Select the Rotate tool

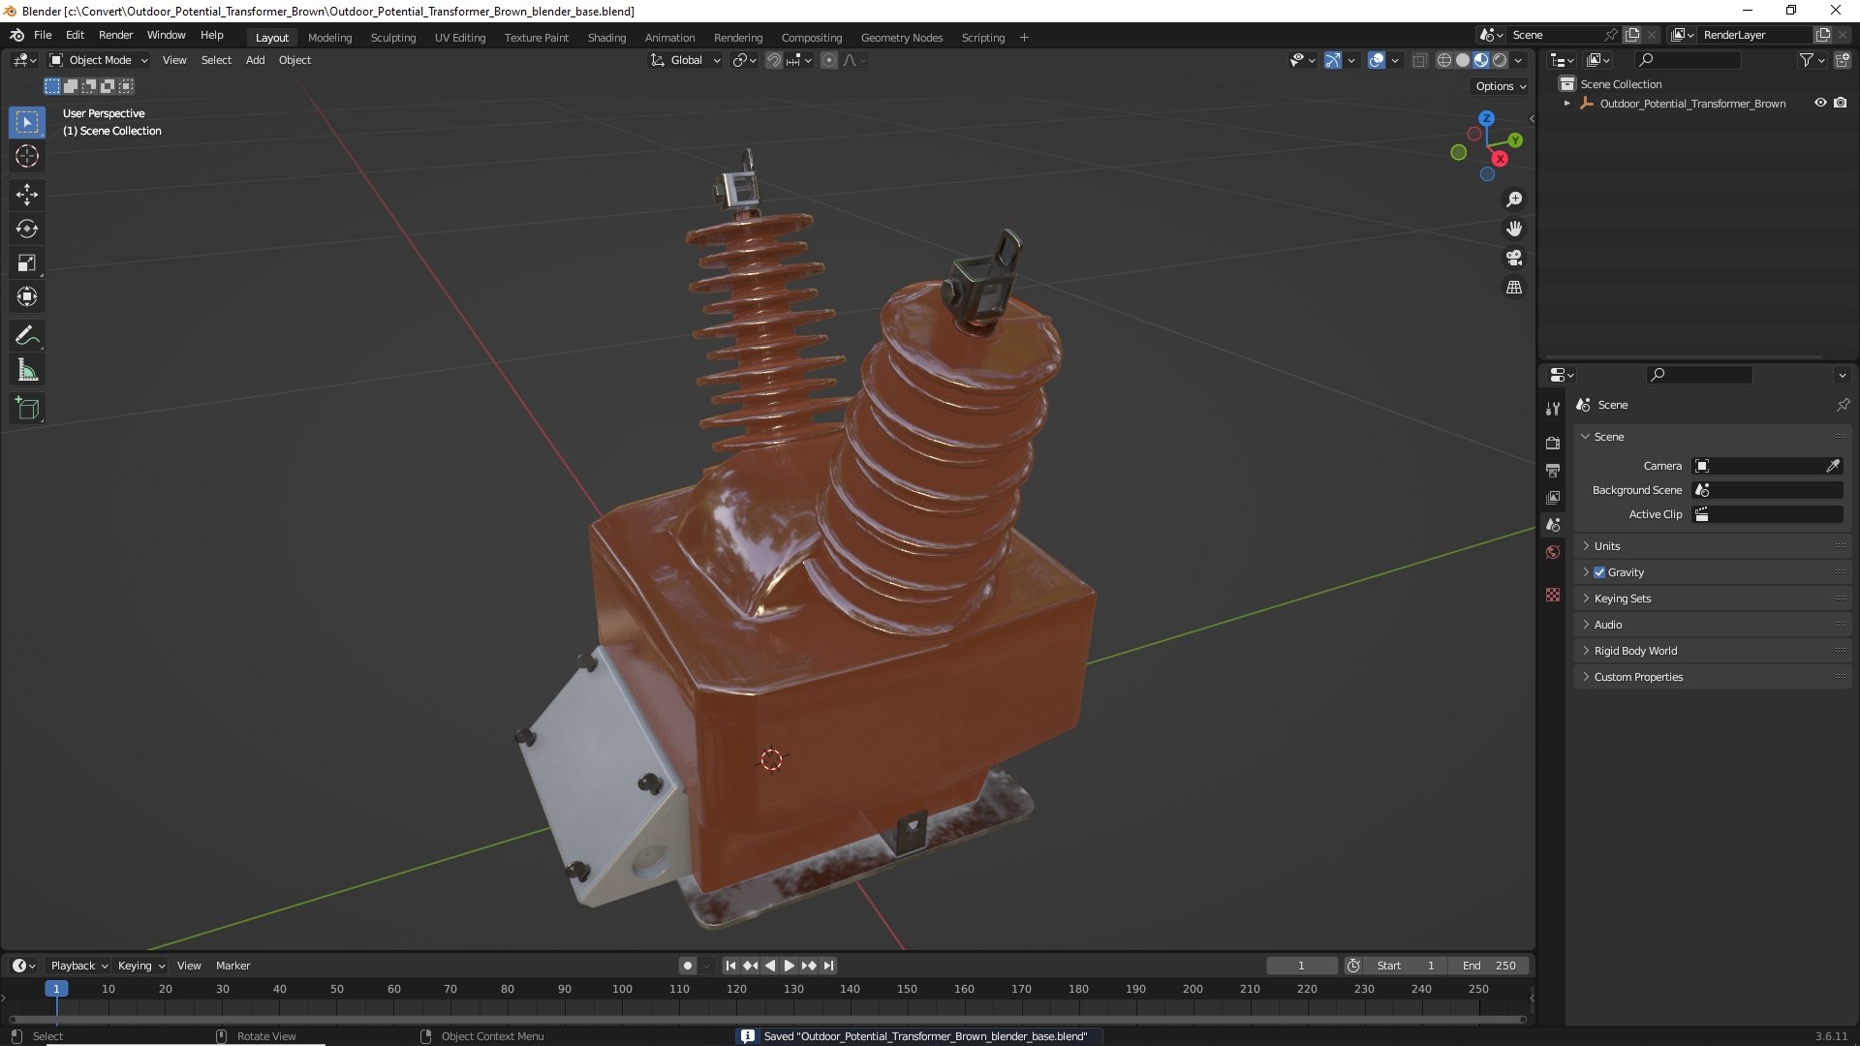[x=27, y=229]
